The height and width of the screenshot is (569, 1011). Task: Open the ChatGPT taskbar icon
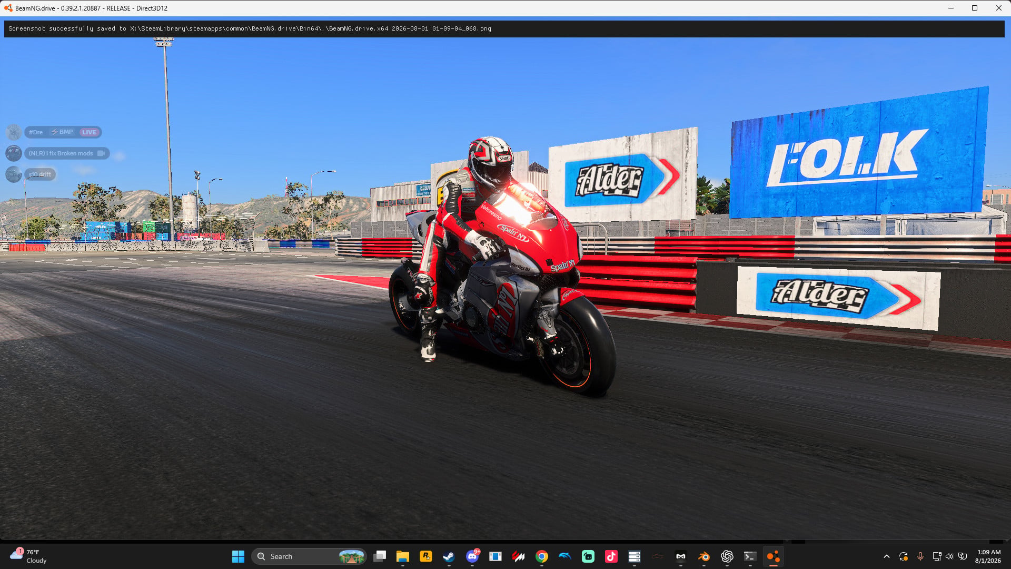pos(727,556)
